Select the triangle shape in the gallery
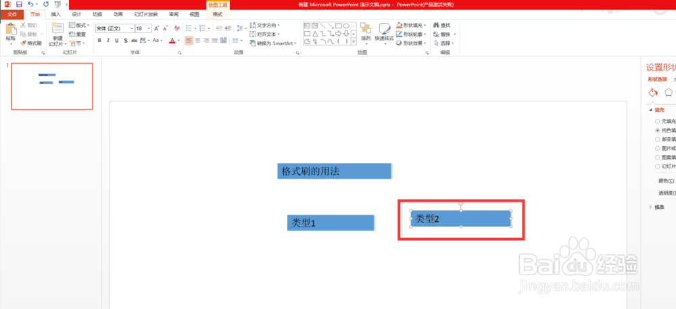This screenshot has height=309, width=676. [315, 34]
